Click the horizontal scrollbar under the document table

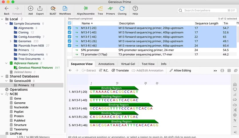pyautogui.click(x=111, y=57)
